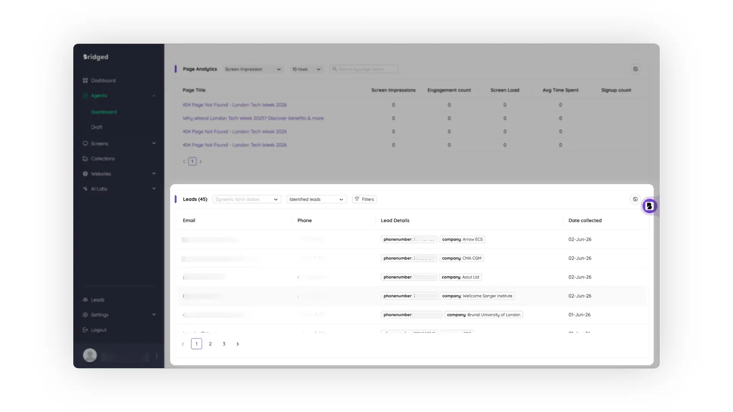Expand the Screens section
Viewport: 733px width, 412px height.
(x=154, y=143)
